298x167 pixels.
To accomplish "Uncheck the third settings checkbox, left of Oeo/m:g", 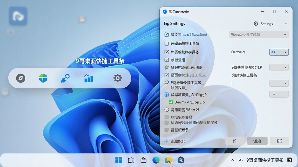I will click(166, 52).
